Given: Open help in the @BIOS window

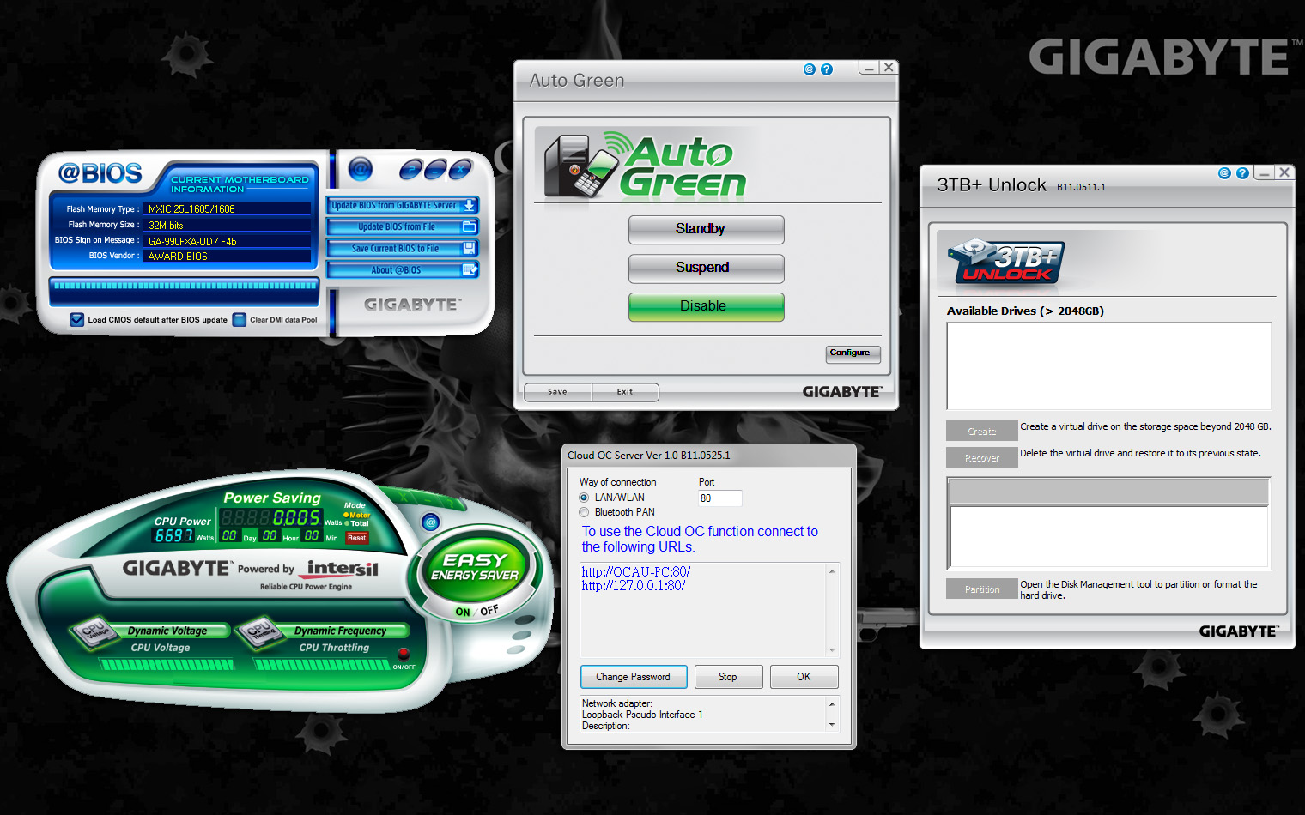Looking at the screenshot, I should point(412,169).
